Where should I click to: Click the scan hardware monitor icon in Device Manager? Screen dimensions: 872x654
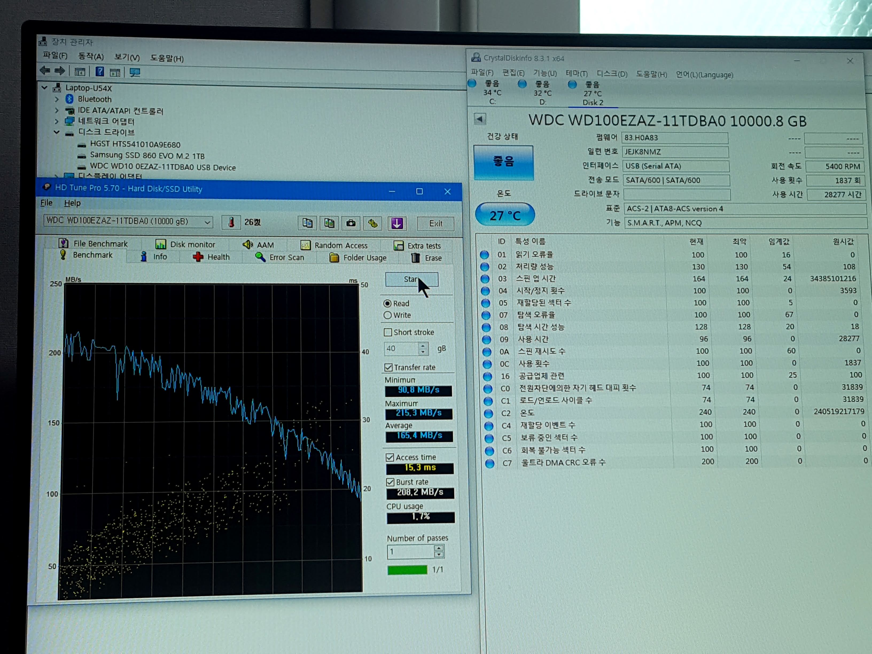135,73
